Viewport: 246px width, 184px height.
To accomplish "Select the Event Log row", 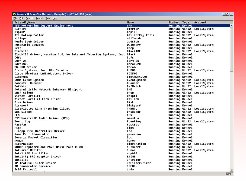I will (x=121, y=121).
